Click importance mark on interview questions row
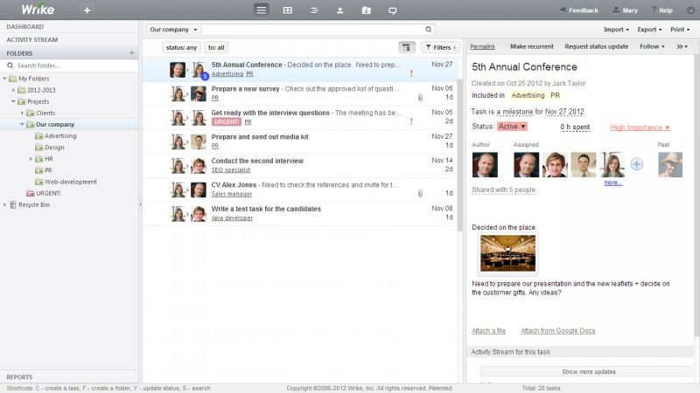Viewport: 700px width, 393px height. click(411, 121)
